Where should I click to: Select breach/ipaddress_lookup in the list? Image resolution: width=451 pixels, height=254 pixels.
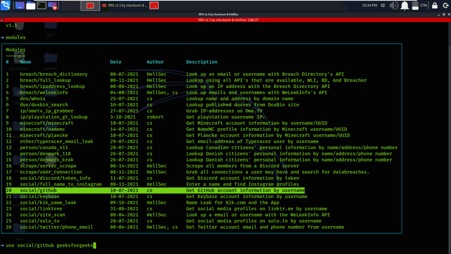[x=52, y=86]
